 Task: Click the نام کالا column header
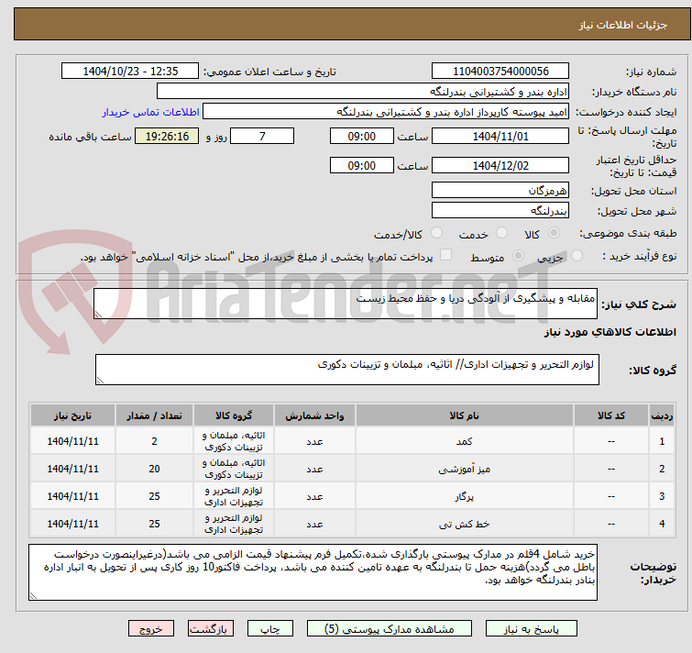pyautogui.click(x=465, y=415)
